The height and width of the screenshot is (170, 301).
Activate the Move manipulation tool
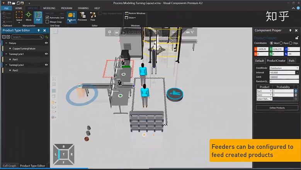point(29,16)
